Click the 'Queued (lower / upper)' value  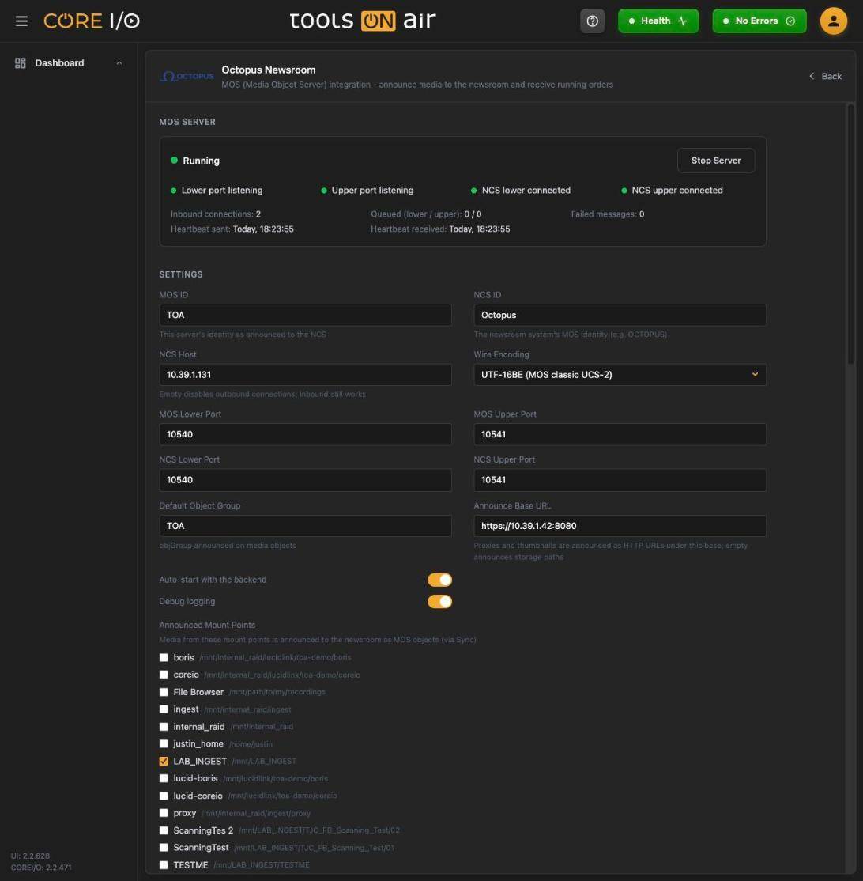coord(473,214)
